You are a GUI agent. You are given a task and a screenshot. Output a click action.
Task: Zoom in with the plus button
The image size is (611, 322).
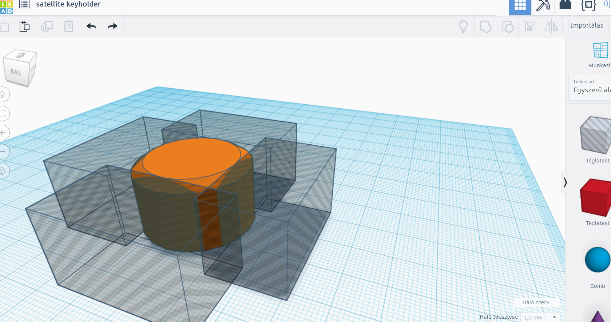[x=3, y=133]
